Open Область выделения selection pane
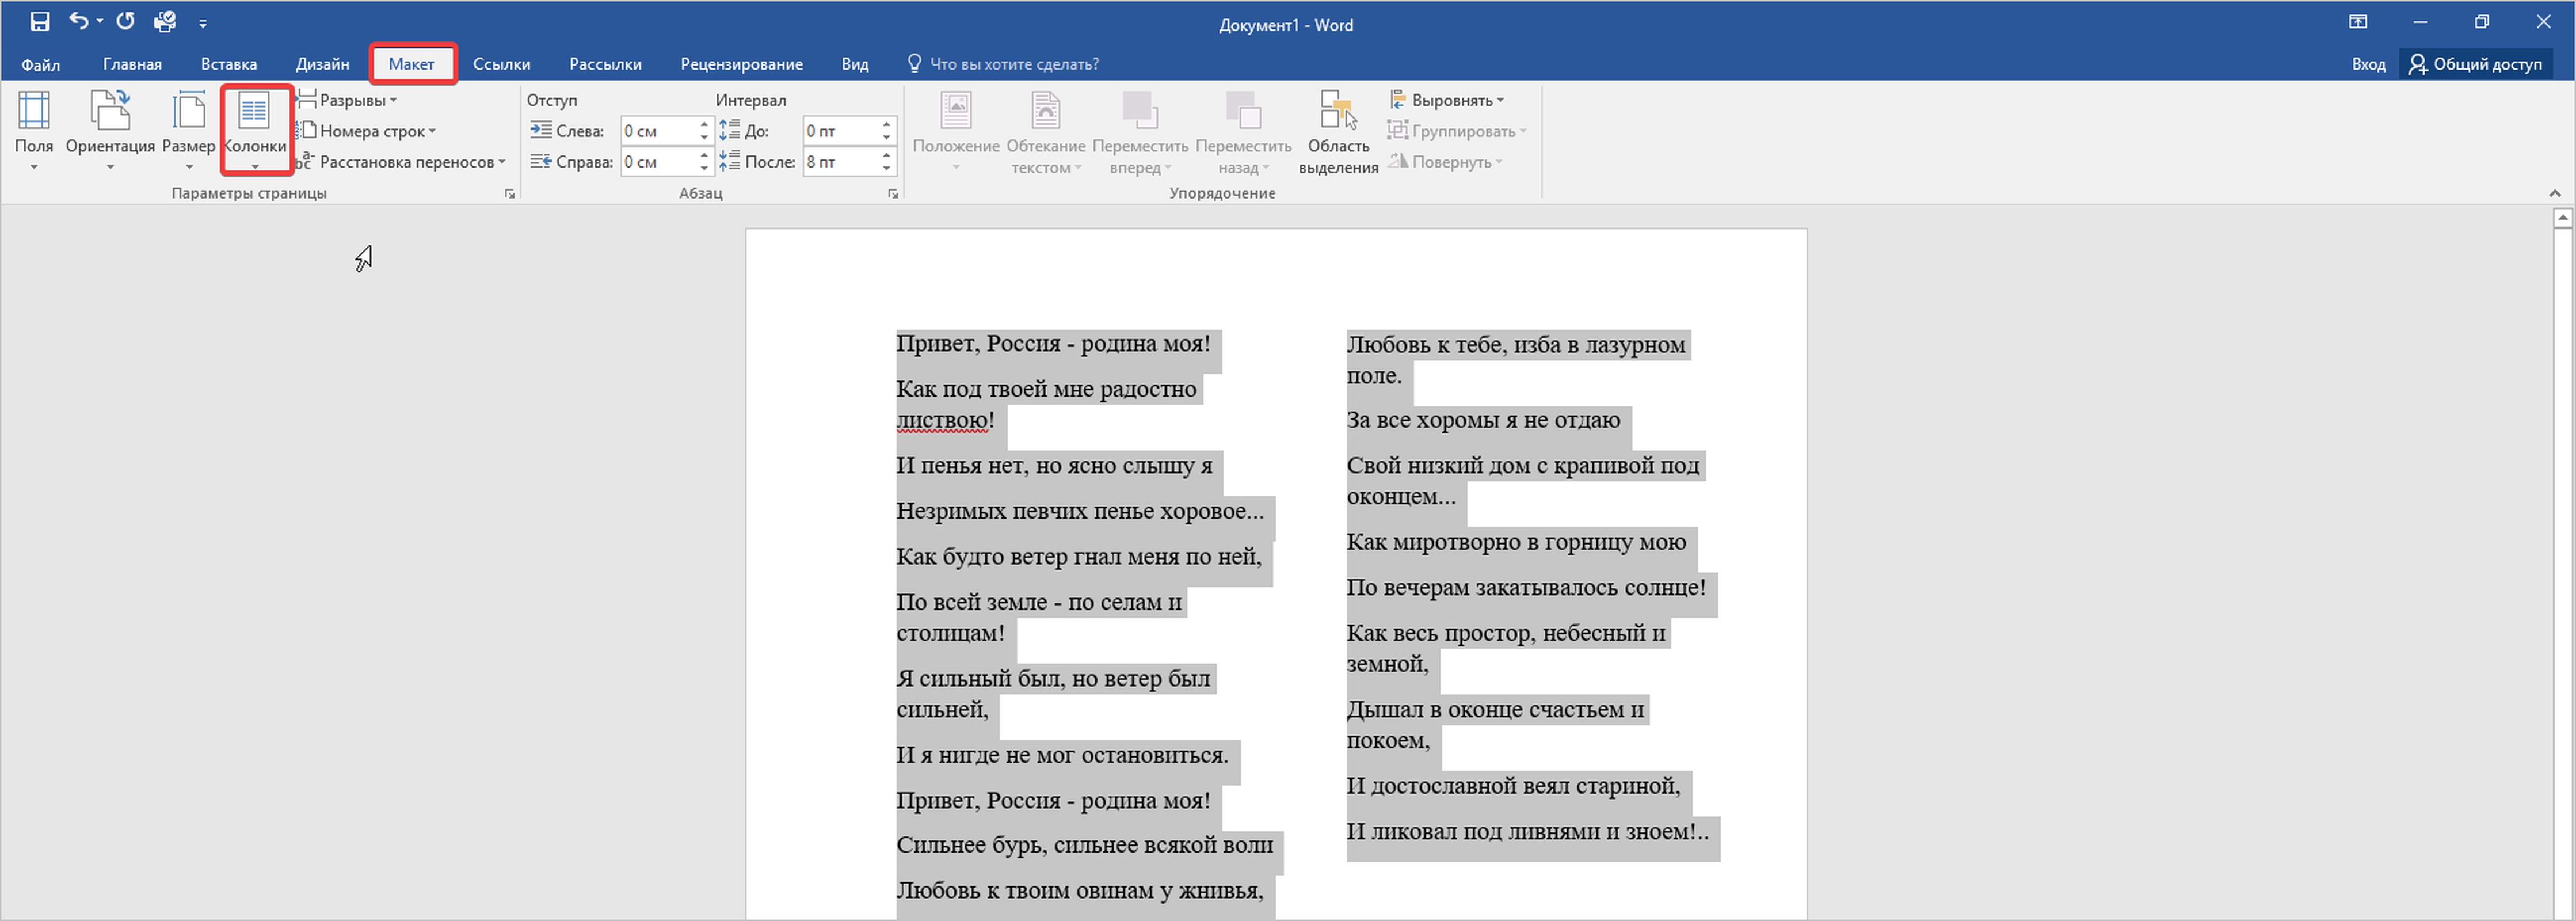 click(x=1338, y=130)
